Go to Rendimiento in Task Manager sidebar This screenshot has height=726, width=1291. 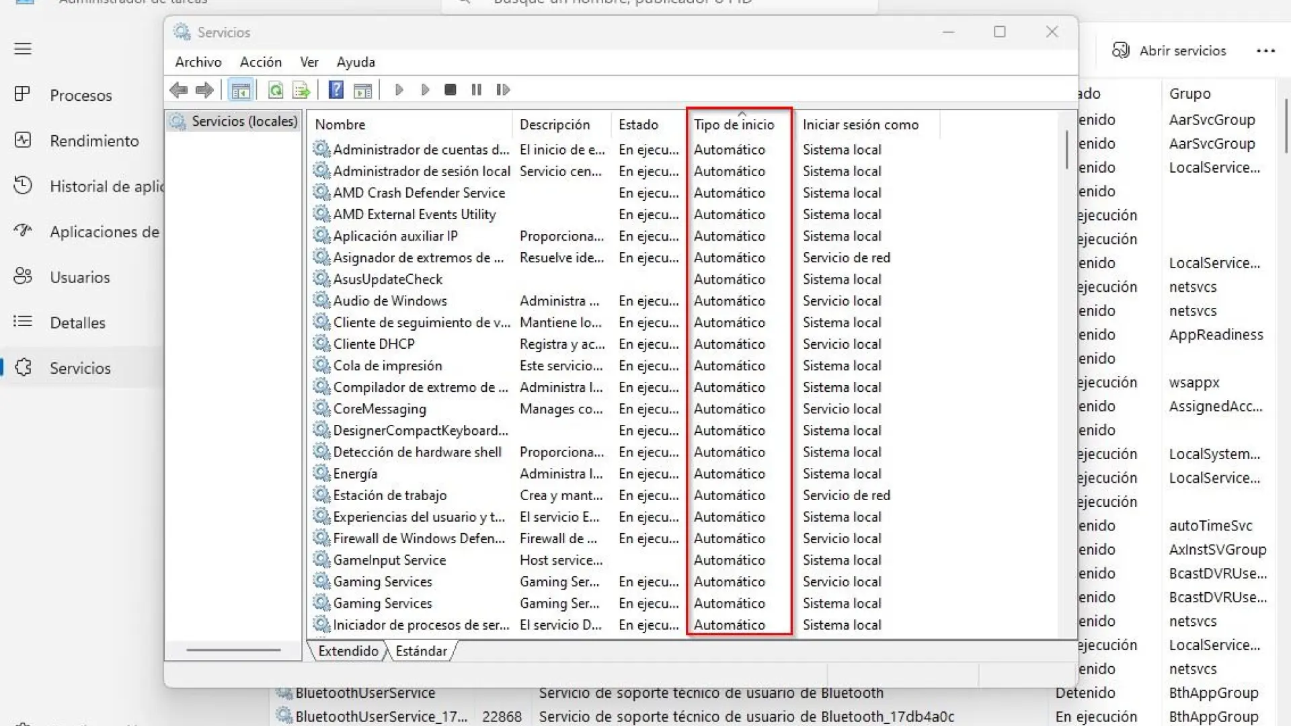[x=94, y=140]
